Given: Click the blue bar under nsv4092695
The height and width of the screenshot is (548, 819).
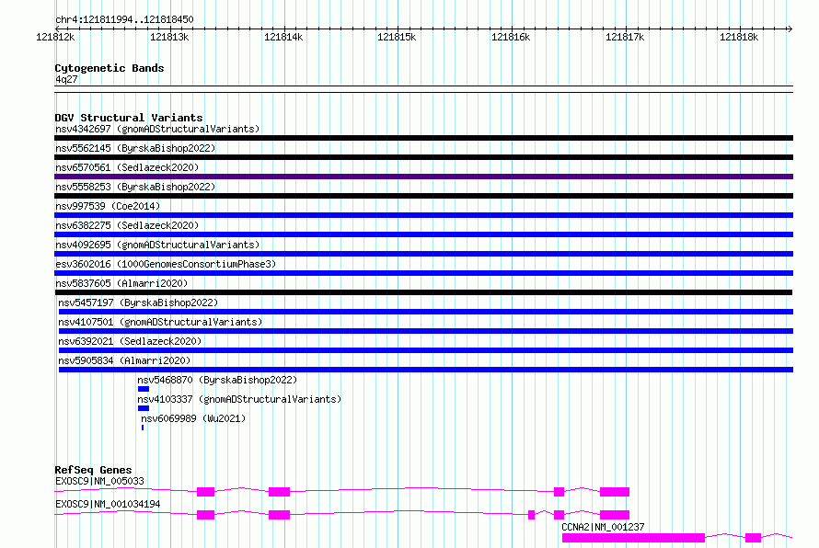Looking at the screenshot, I should click(x=423, y=254).
